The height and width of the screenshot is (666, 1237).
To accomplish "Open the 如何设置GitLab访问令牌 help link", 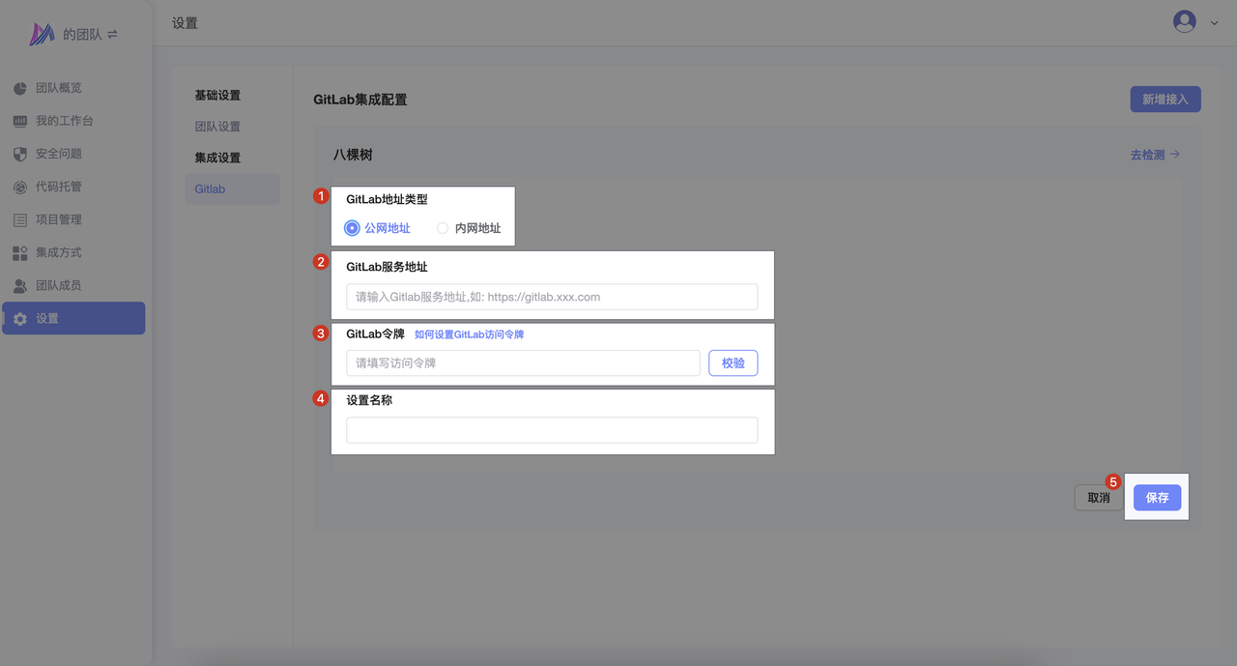I will pos(469,334).
